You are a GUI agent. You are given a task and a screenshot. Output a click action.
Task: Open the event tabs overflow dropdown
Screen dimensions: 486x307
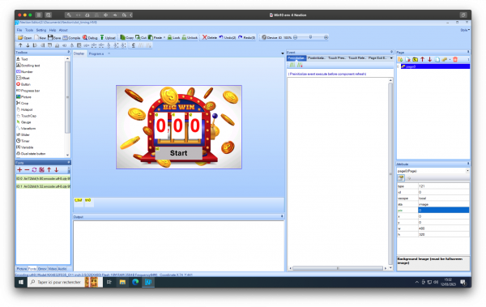coord(391,58)
